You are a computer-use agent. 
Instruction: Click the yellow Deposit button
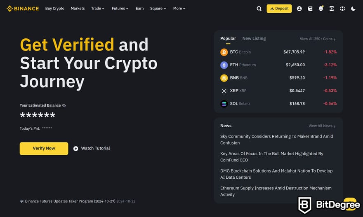tap(279, 9)
